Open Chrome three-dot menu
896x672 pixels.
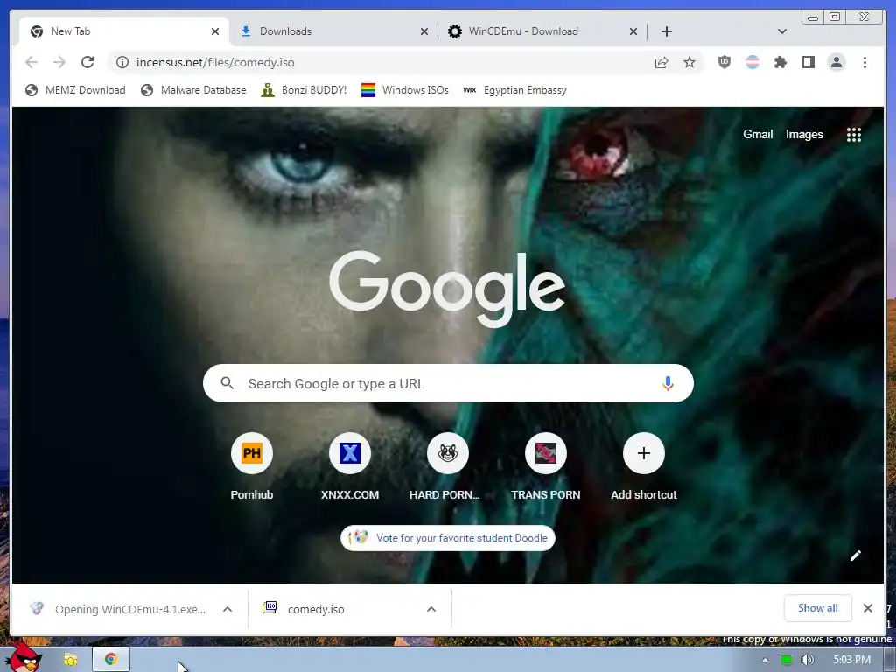[864, 62]
